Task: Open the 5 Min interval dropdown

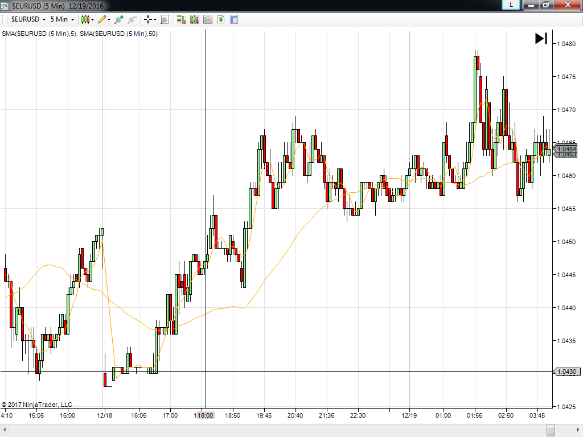Action: click(62, 19)
